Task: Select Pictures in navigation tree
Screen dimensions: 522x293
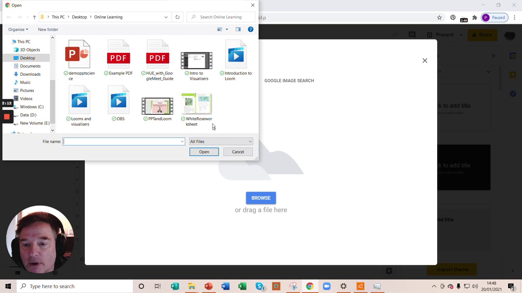Action: coord(27,90)
